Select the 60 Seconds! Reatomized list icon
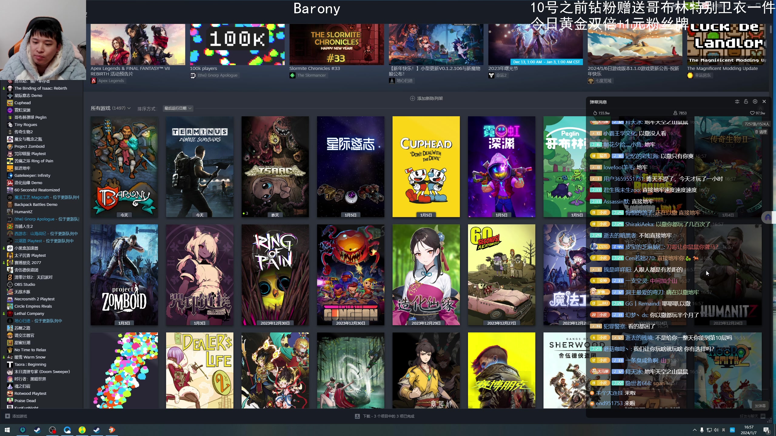This screenshot has height=436, width=776. tap(10, 190)
